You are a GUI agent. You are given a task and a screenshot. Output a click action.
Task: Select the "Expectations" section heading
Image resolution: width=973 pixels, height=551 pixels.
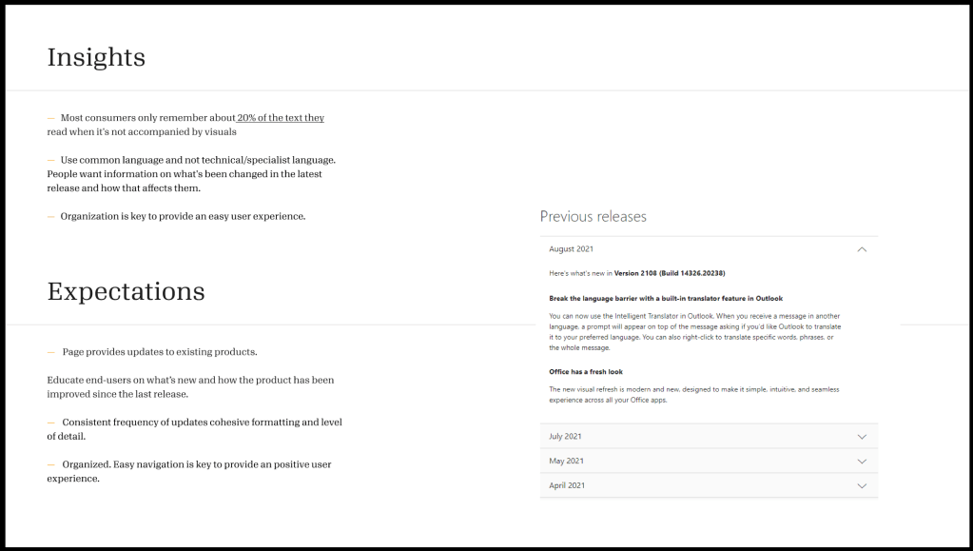126,291
